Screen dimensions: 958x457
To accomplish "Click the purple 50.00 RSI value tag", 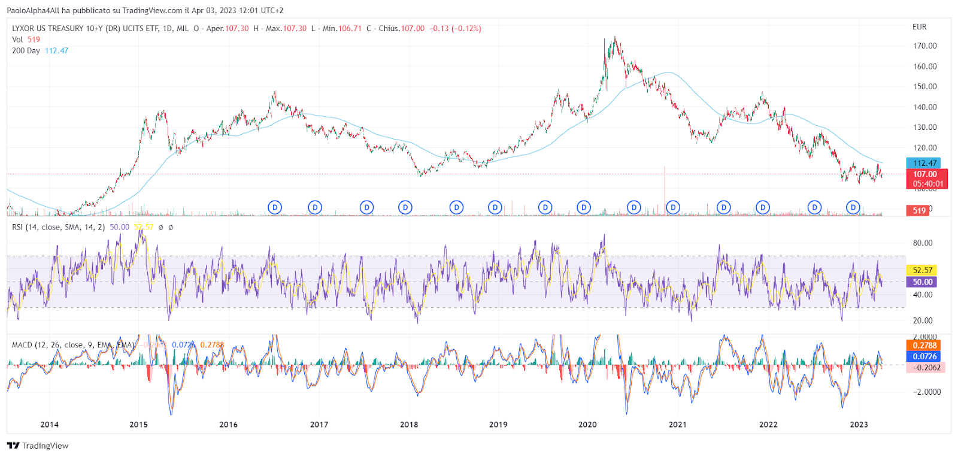I will click(x=922, y=282).
